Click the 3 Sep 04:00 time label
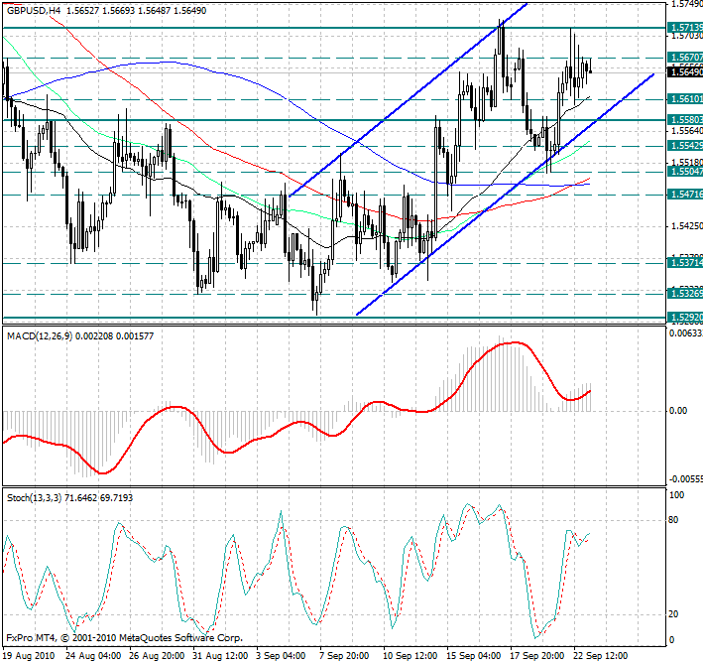Screen dimensions: 703x663 coord(281,656)
